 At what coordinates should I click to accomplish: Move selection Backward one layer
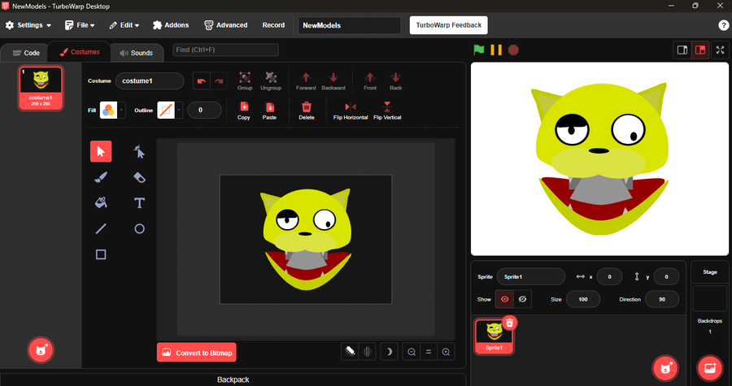click(x=333, y=81)
